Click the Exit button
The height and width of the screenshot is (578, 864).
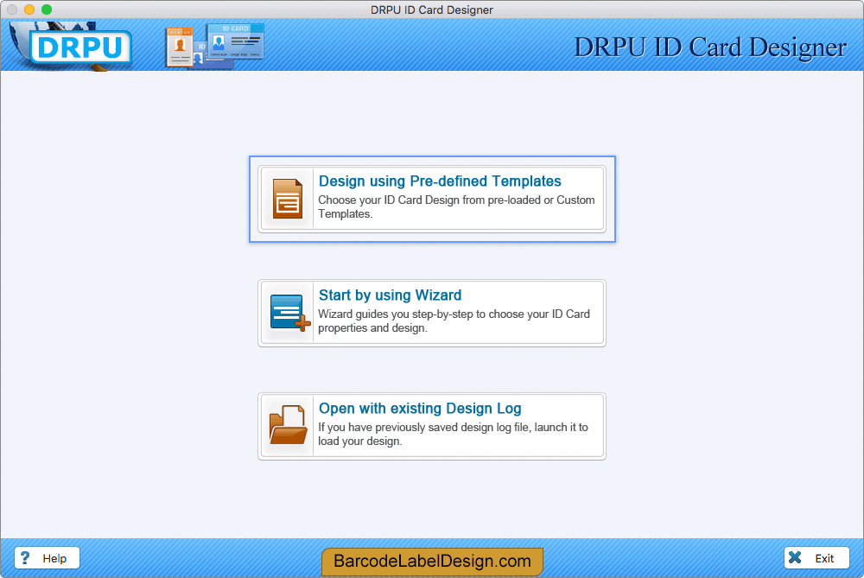tap(816, 557)
